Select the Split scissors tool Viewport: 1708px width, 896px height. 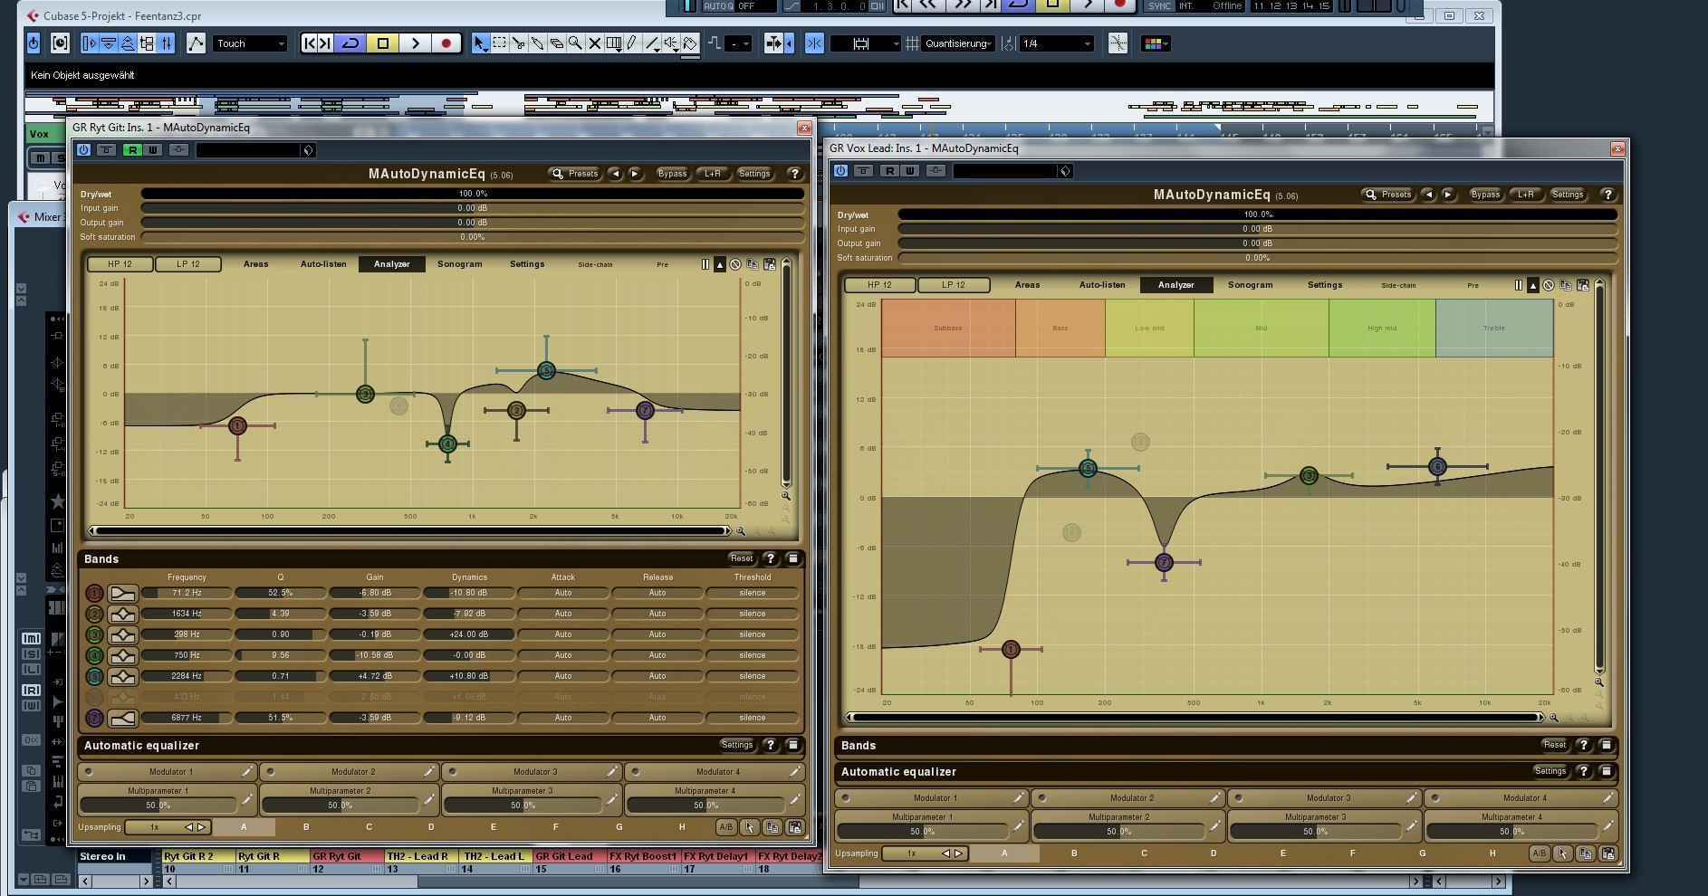pos(518,43)
